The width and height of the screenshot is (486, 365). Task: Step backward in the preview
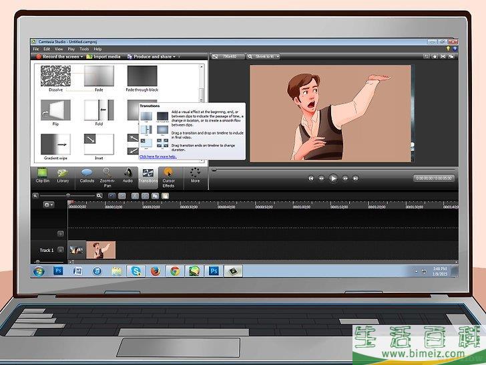tap(321, 178)
